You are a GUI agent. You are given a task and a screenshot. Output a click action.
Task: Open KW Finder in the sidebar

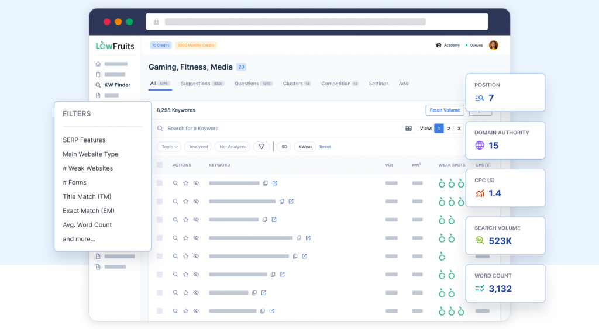(113, 85)
